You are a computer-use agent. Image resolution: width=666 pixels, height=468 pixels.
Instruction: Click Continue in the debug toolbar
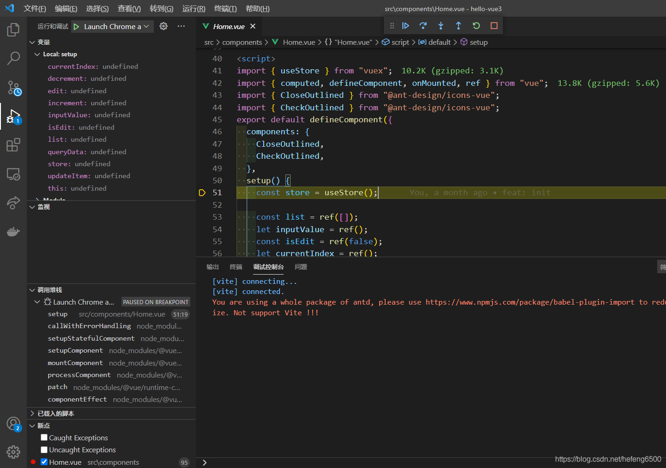click(x=406, y=26)
